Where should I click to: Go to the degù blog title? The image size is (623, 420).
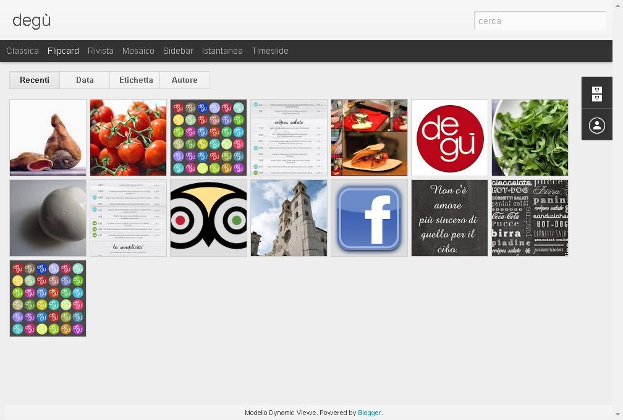pos(32,20)
